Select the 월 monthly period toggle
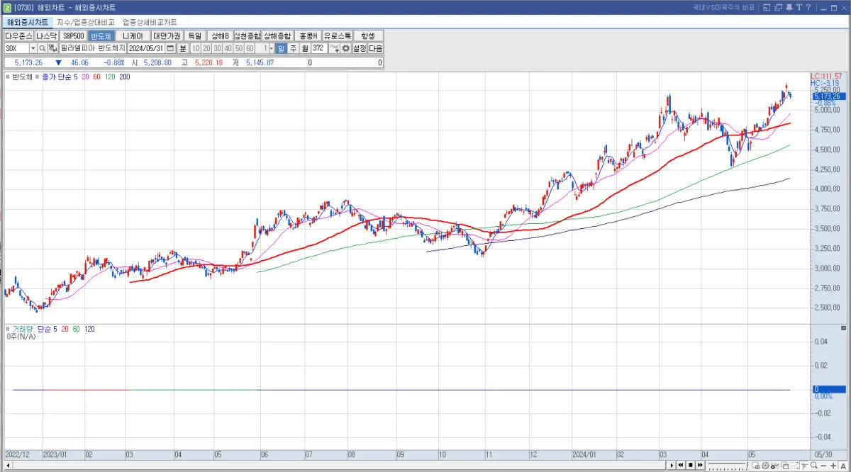The image size is (851, 472). coord(304,48)
